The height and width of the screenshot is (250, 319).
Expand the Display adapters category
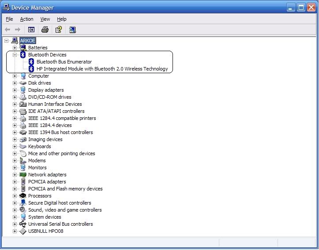pyautogui.click(x=15, y=90)
